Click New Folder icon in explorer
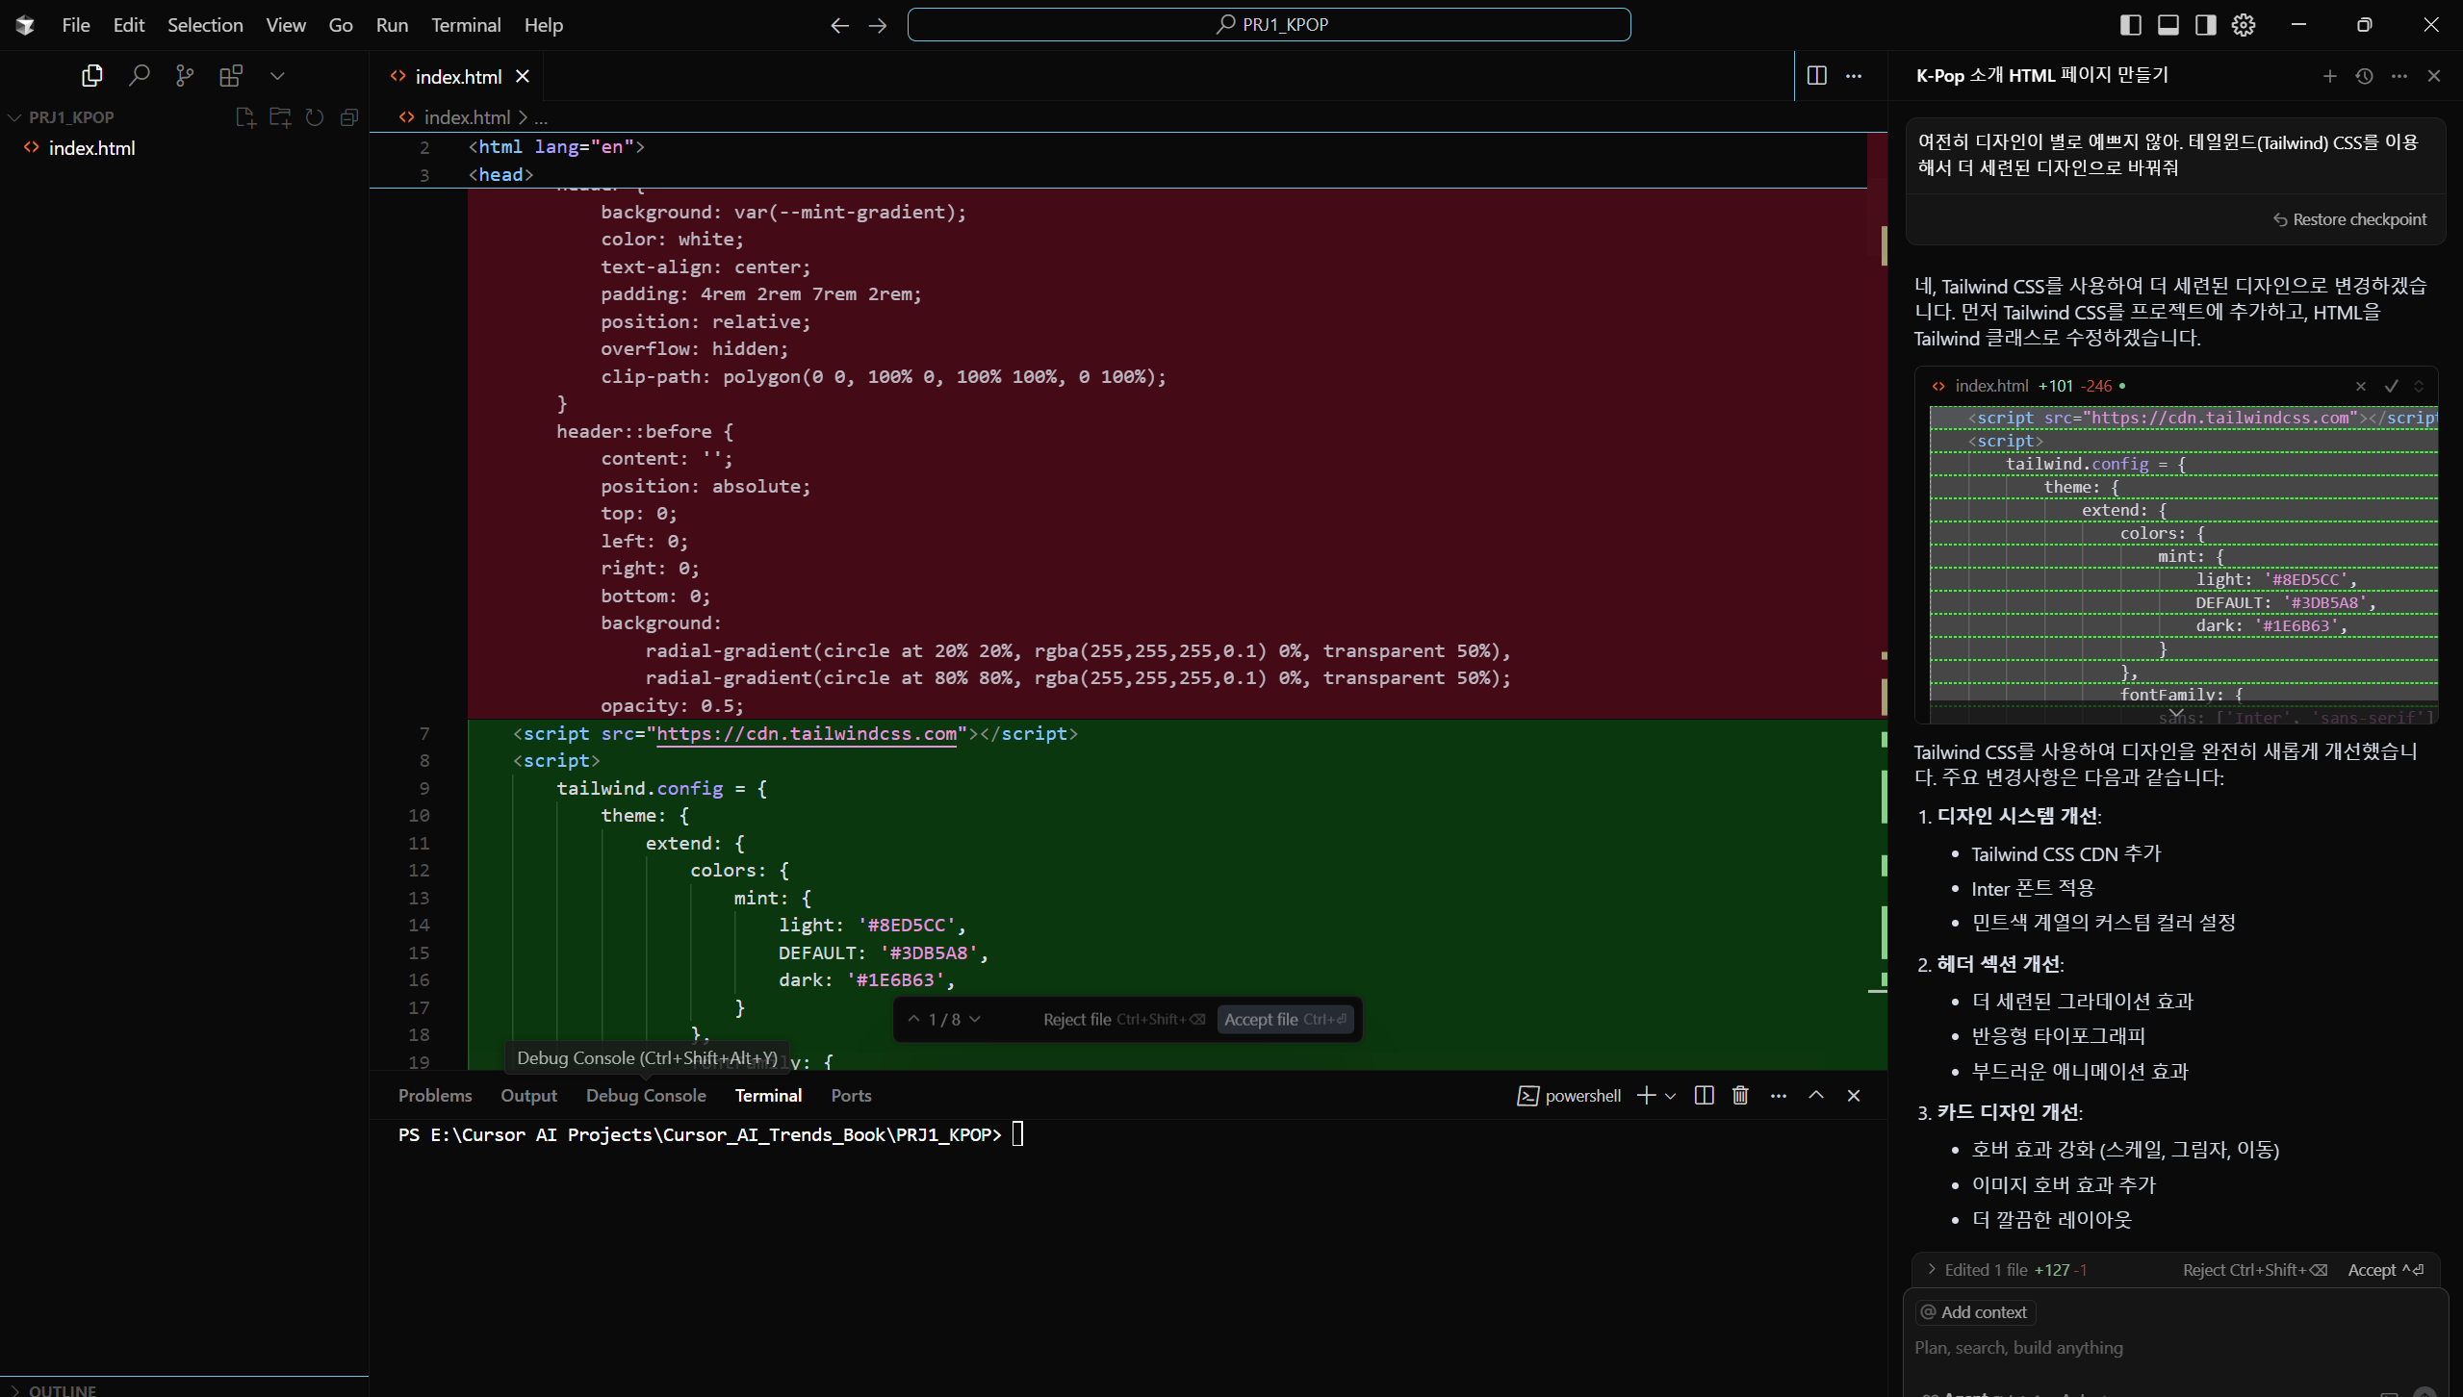 click(x=280, y=117)
